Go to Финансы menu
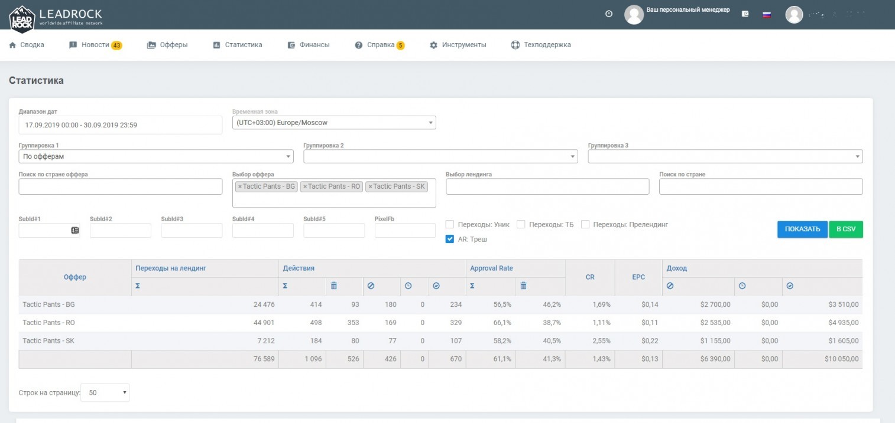The width and height of the screenshot is (895, 423). [309, 45]
